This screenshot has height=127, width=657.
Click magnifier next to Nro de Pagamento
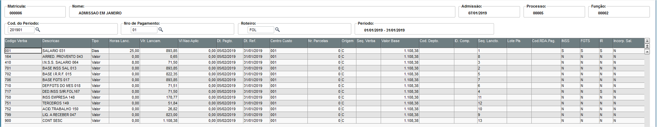pyautogui.click(x=160, y=30)
